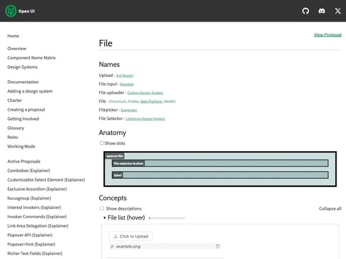Go to Component Name Matrix page
This screenshot has height=259, width=346.
click(x=32, y=58)
